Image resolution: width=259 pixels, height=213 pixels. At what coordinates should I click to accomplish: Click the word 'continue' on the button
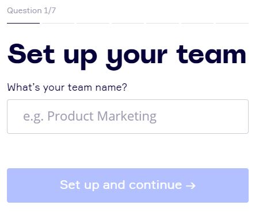coord(155,185)
